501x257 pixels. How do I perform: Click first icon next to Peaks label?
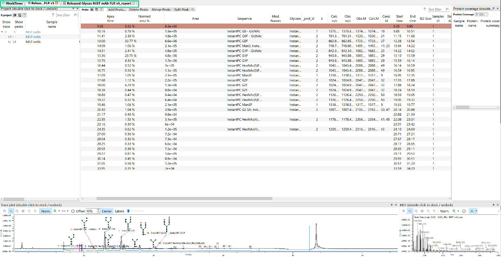[x=91, y=9]
